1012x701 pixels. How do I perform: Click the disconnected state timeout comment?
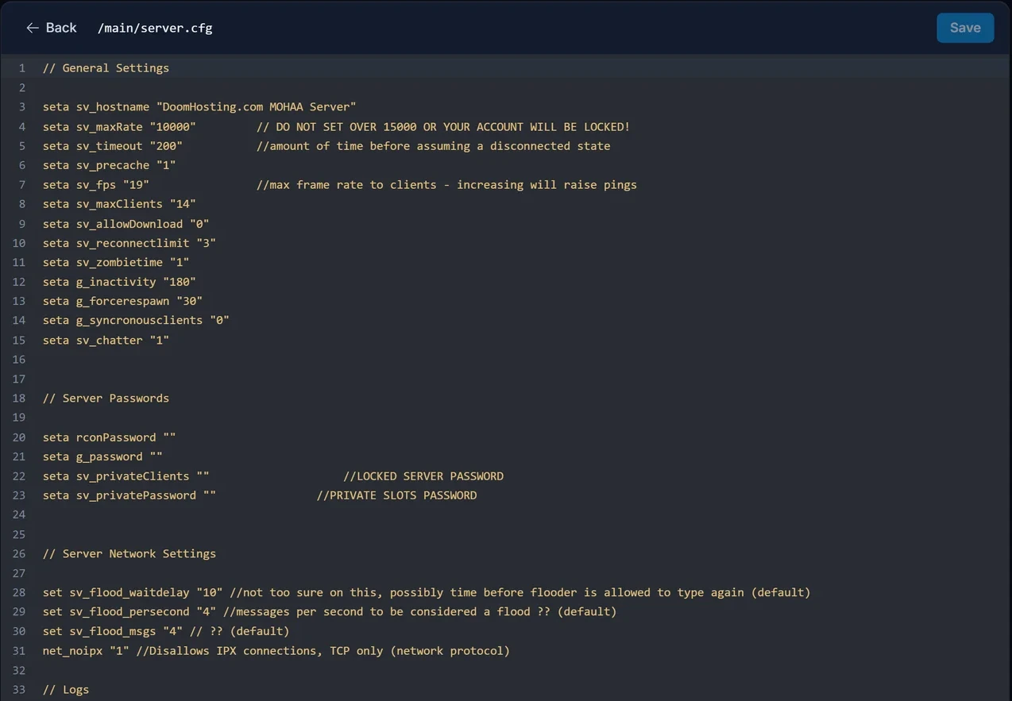[x=434, y=146]
